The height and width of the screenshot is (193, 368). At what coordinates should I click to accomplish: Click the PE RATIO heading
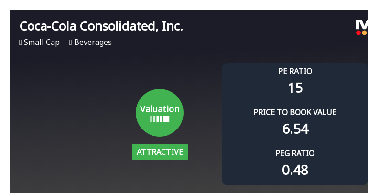tap(295, 71)
